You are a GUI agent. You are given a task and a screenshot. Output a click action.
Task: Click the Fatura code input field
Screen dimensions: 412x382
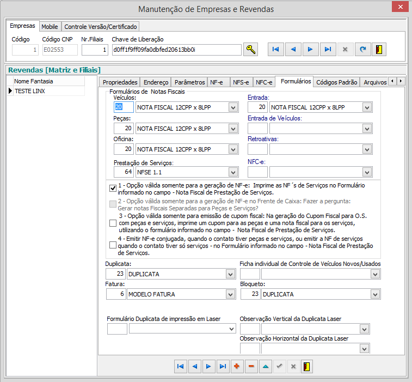coord(115,294)
